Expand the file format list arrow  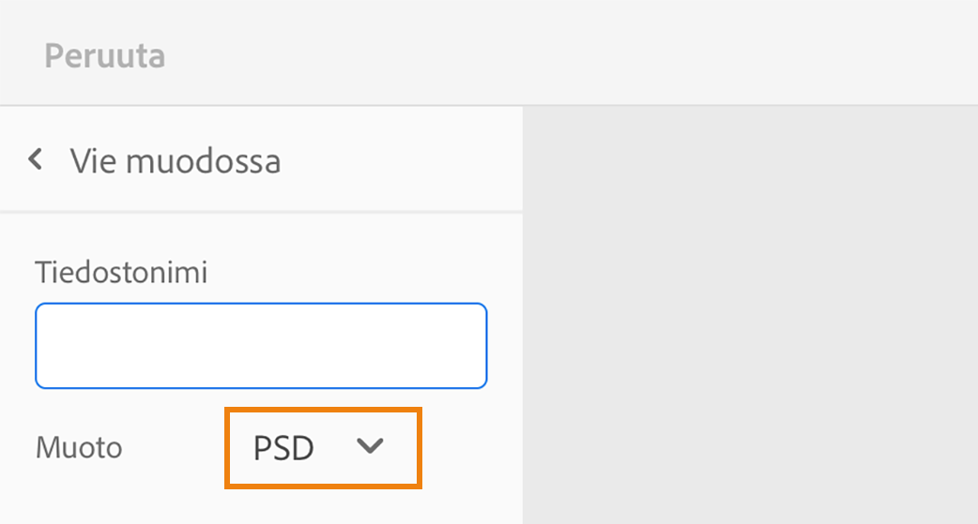[371, 447]
